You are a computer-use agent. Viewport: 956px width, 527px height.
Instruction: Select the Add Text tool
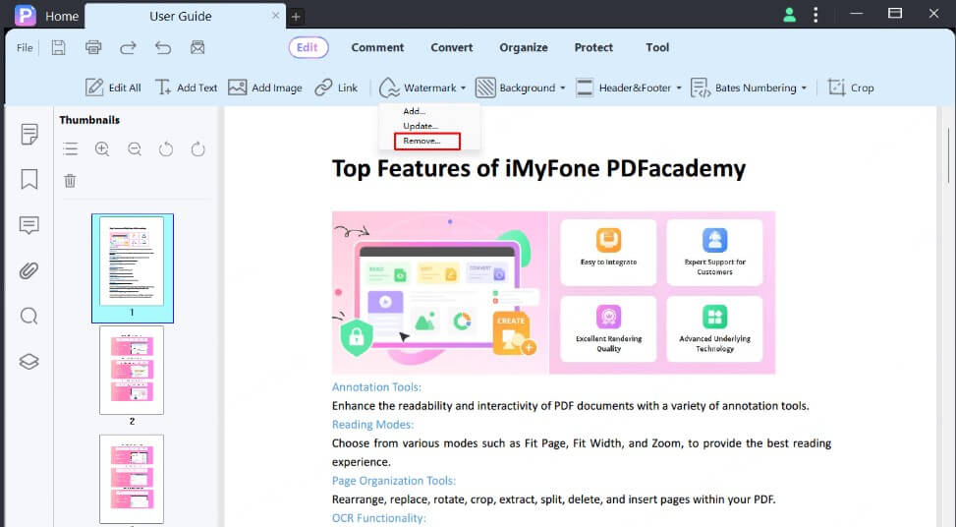(186, 88)
